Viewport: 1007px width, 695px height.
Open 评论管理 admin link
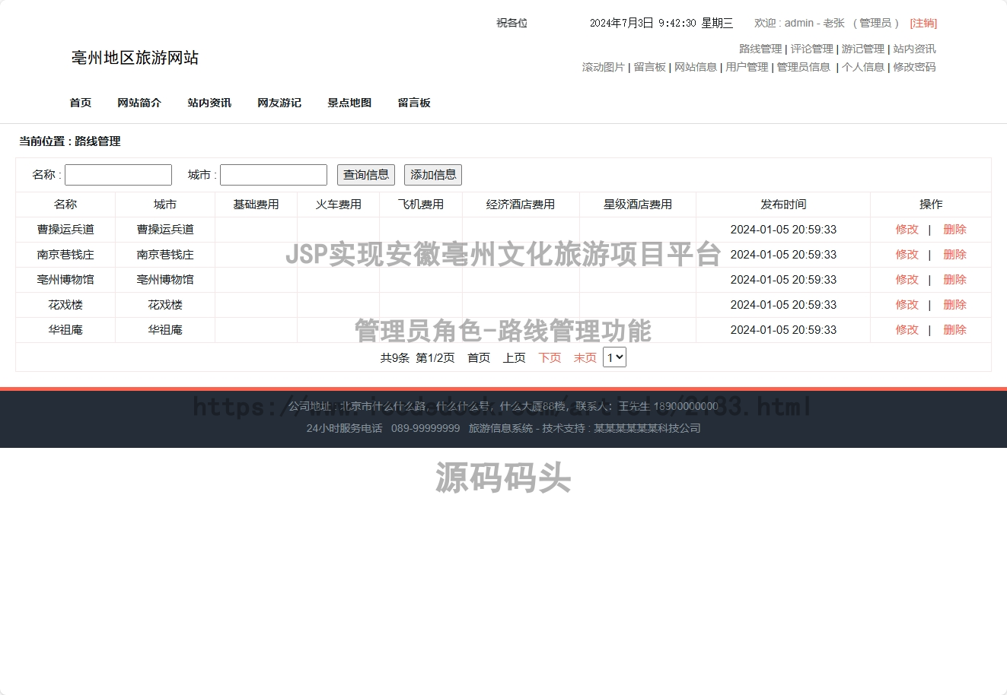coord(811,49)
